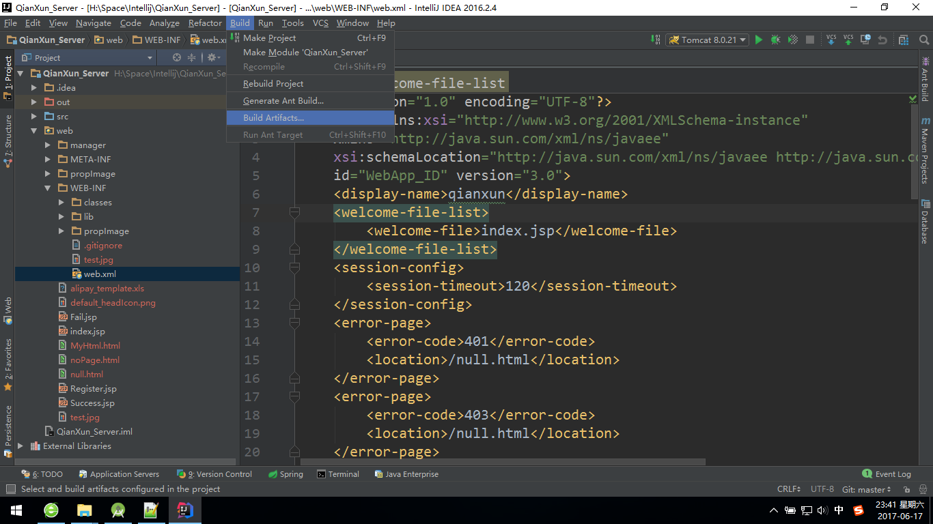Open Show History clock icon
933x524 pixels.
coord(865,40)
